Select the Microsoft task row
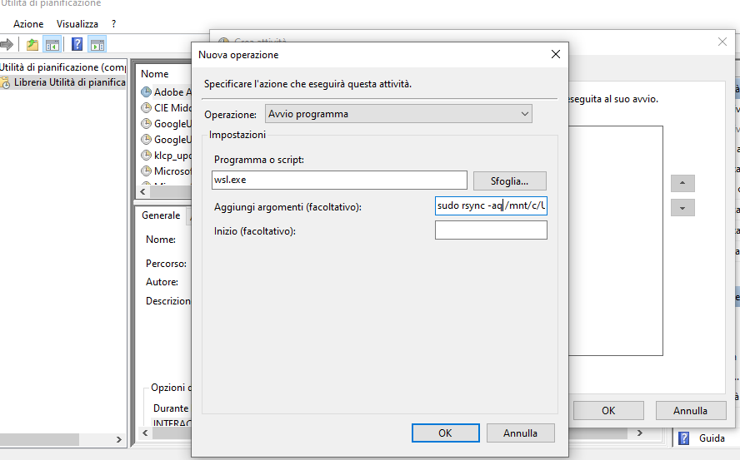The width and height of the screenshot is (740, 460). 165,171
